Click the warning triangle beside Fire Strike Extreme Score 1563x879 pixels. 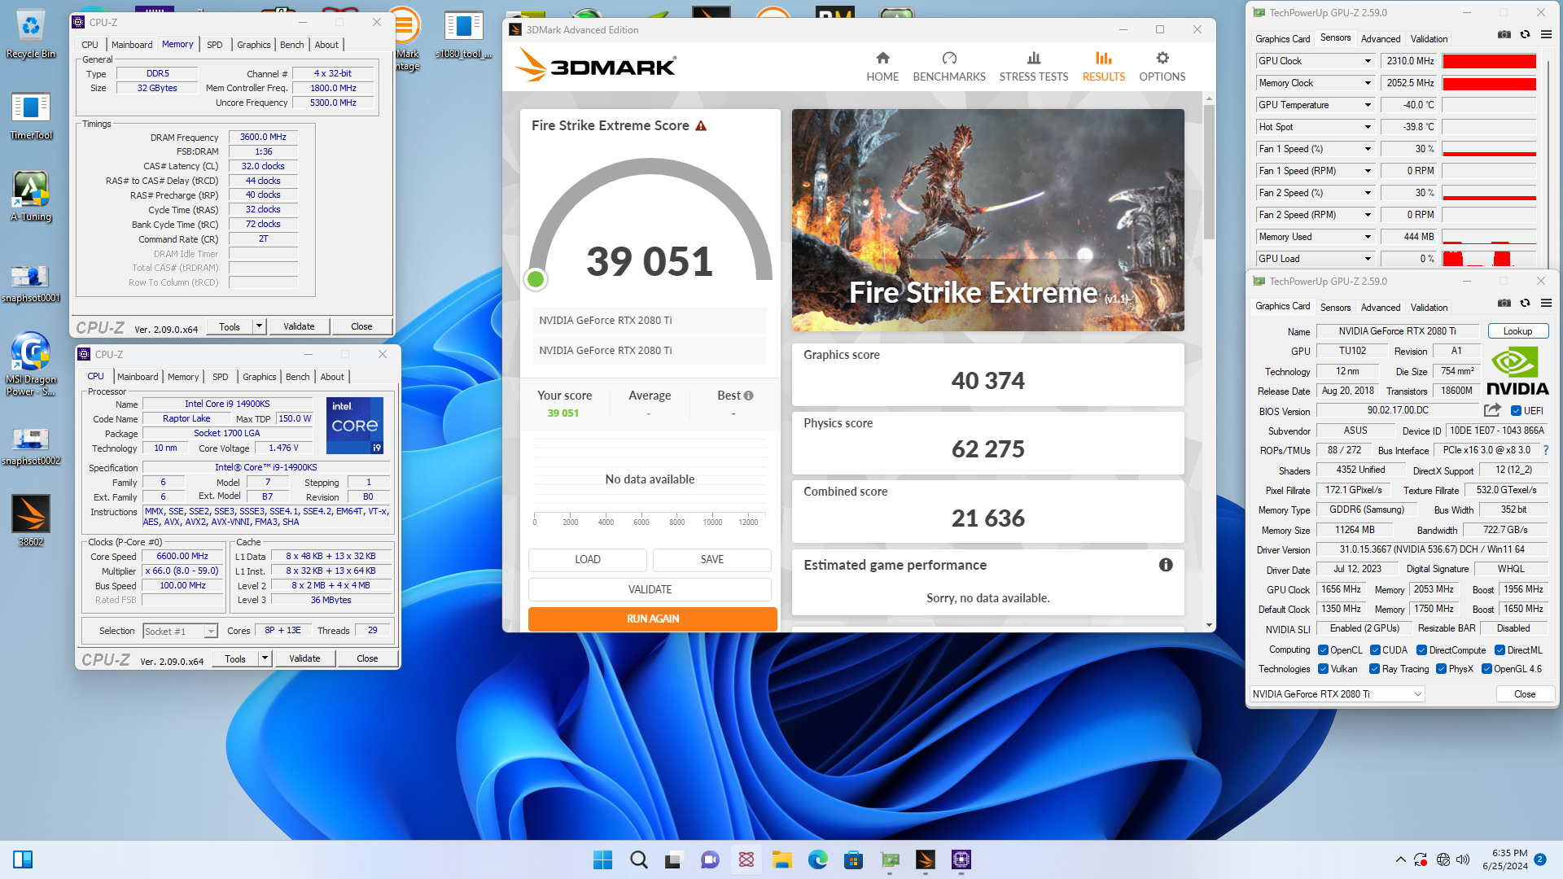coord(701,125)
